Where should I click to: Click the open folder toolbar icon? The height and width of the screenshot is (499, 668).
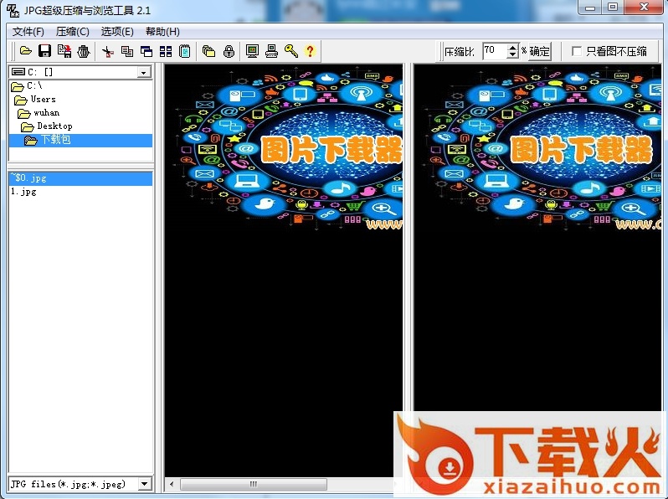26,51
